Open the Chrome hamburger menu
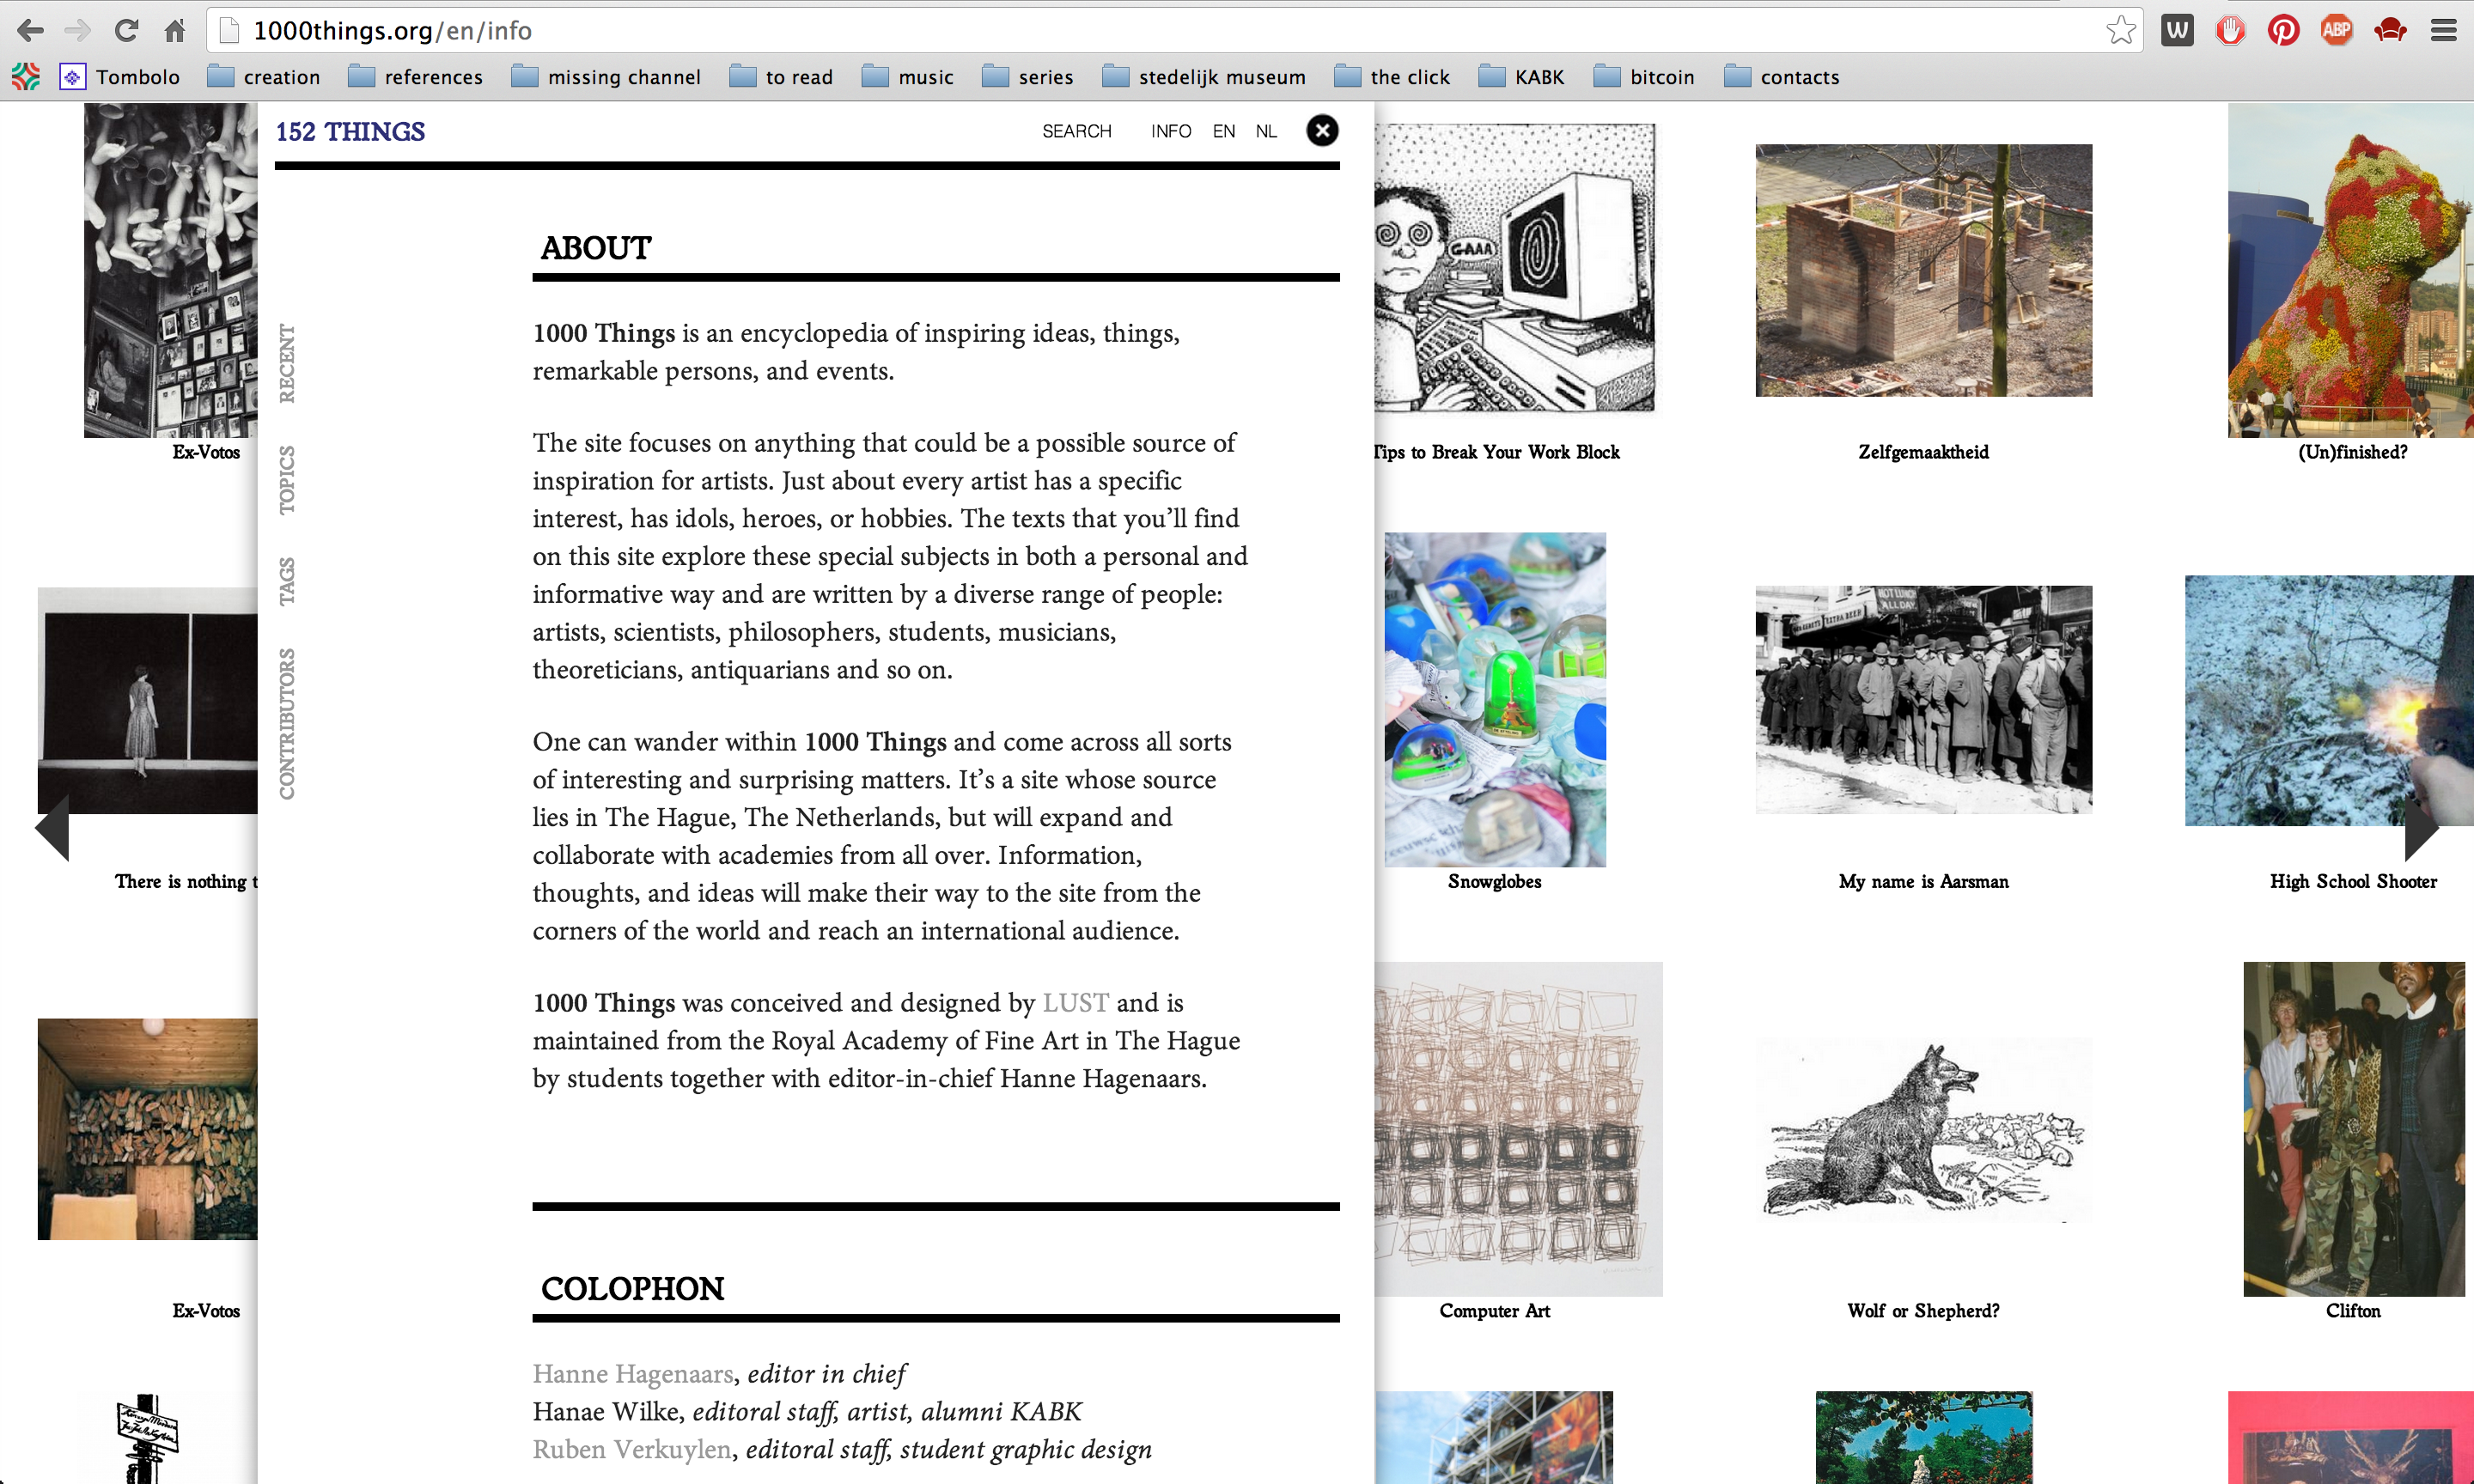Image resolution: width=2474 pixels, height=1484 pixels. pyautogui.click(x=2443, y=31)
